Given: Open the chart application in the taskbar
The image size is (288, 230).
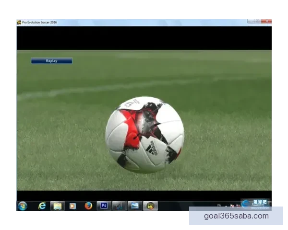Looking at the screenshot, I should click(119, 206).
